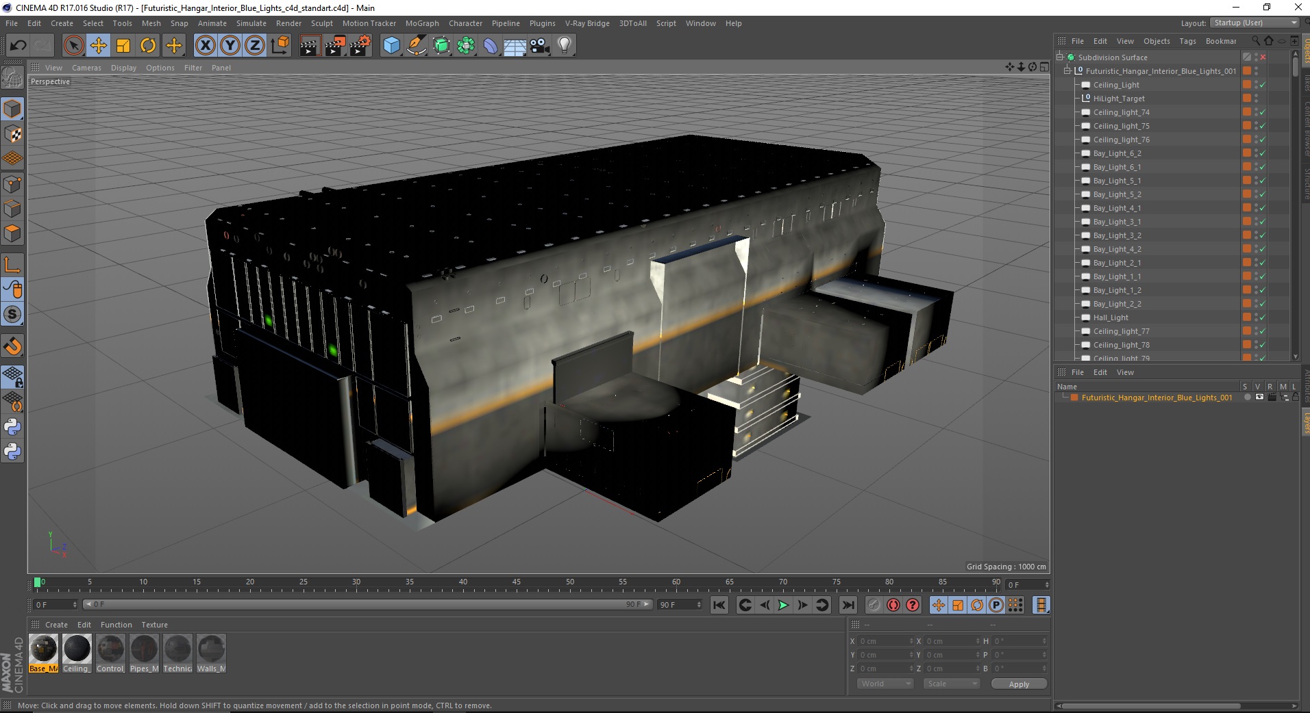1310x713 pixels.
Task: Open the MoGraph menu
Action: (422, 23)
